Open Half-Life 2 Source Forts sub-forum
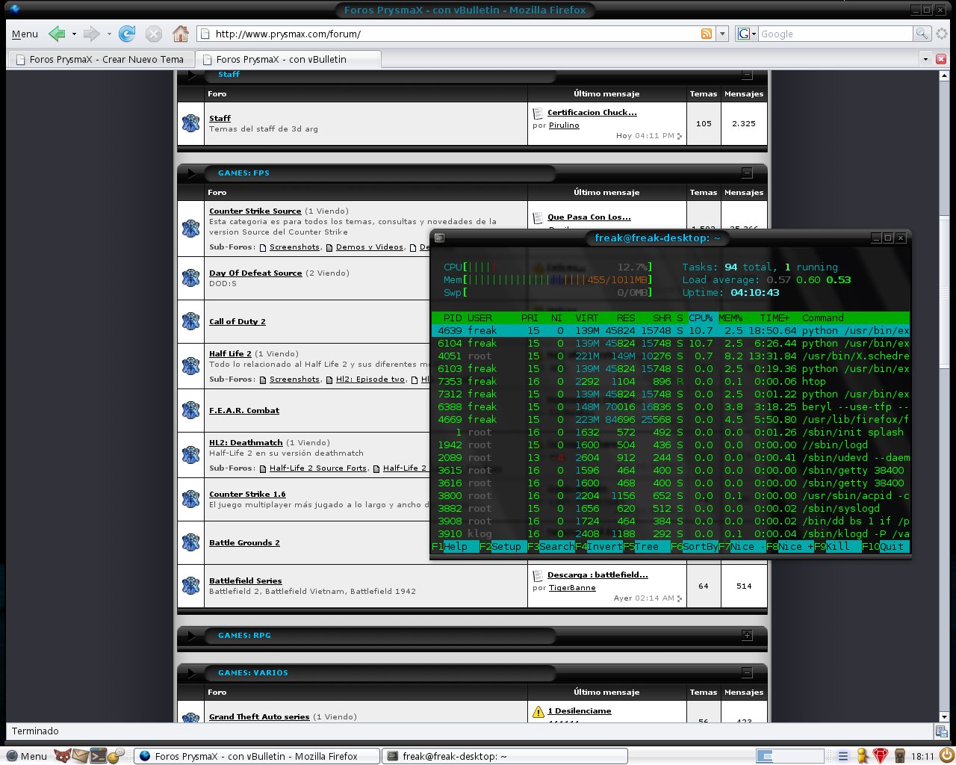The width and height of the screenshot is (956, 765). point(318,468)
